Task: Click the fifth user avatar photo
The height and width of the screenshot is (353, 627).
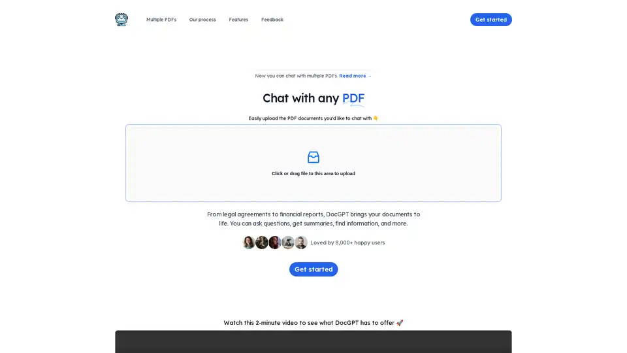Action: pyautogui.click(x=301, y=243)
